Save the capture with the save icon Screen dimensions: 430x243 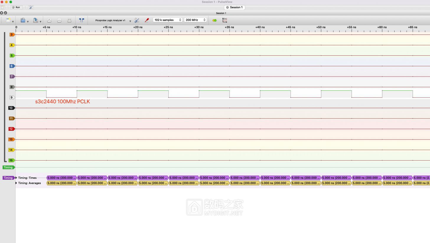pos(35,20)
